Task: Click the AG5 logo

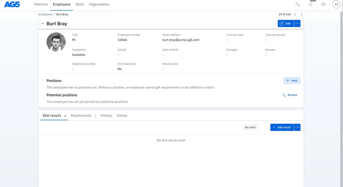Action: pos(12,5)
